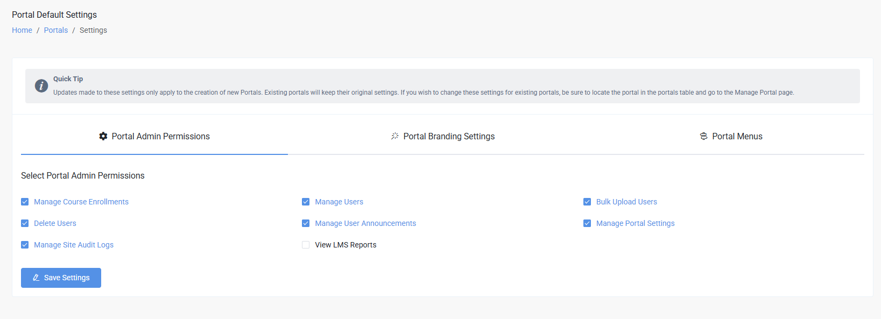Click the Quick Tip info icon

[41, 86]
